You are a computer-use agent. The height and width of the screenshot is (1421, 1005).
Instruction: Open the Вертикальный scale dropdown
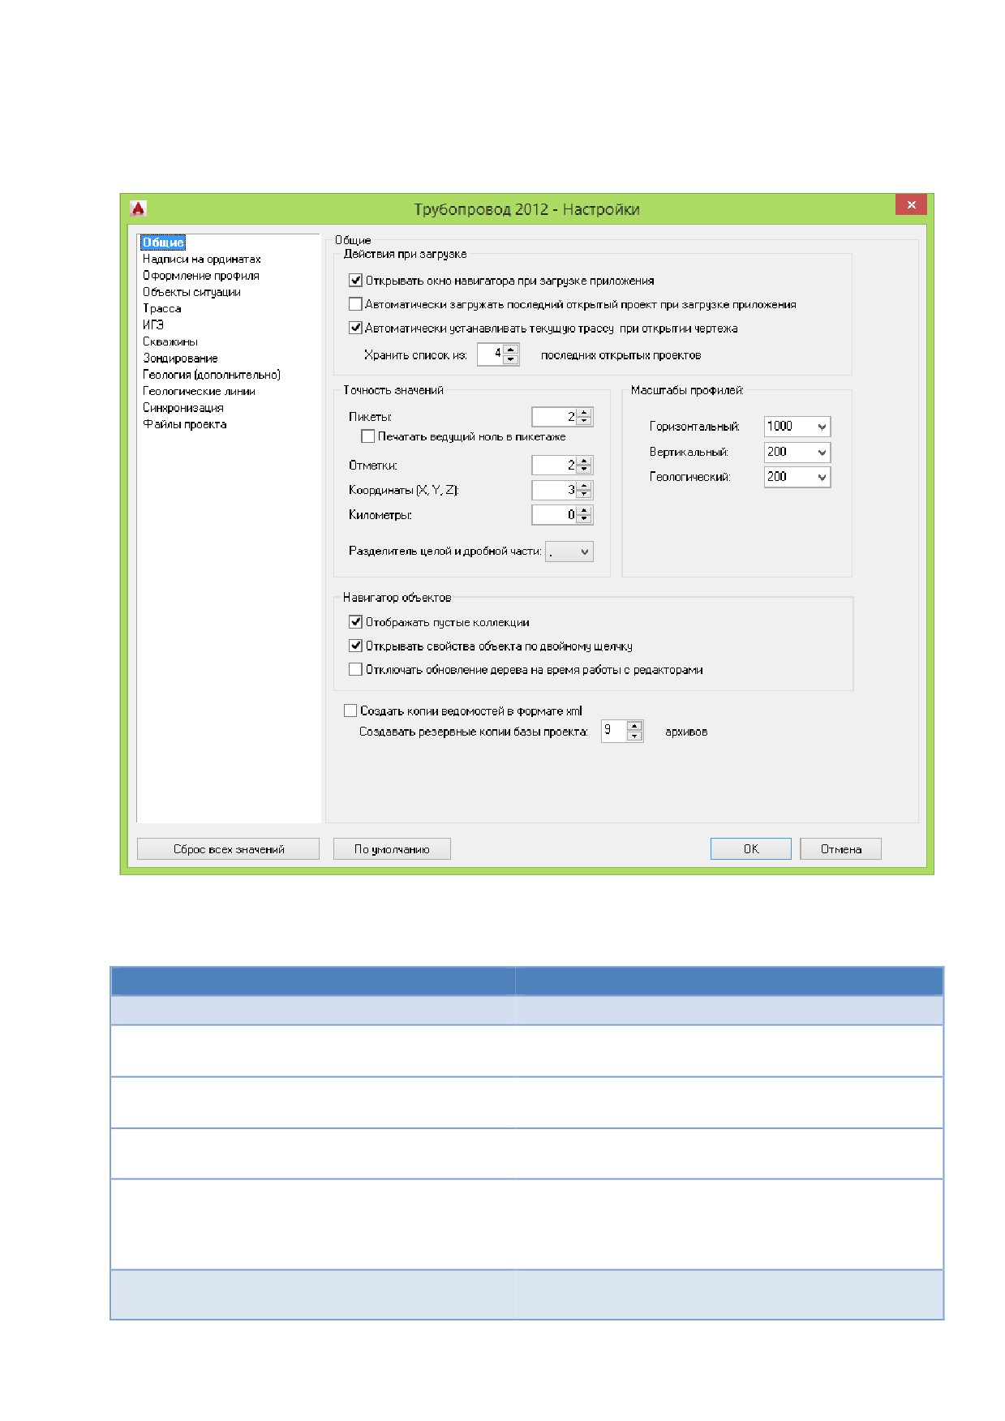point(822,453)
